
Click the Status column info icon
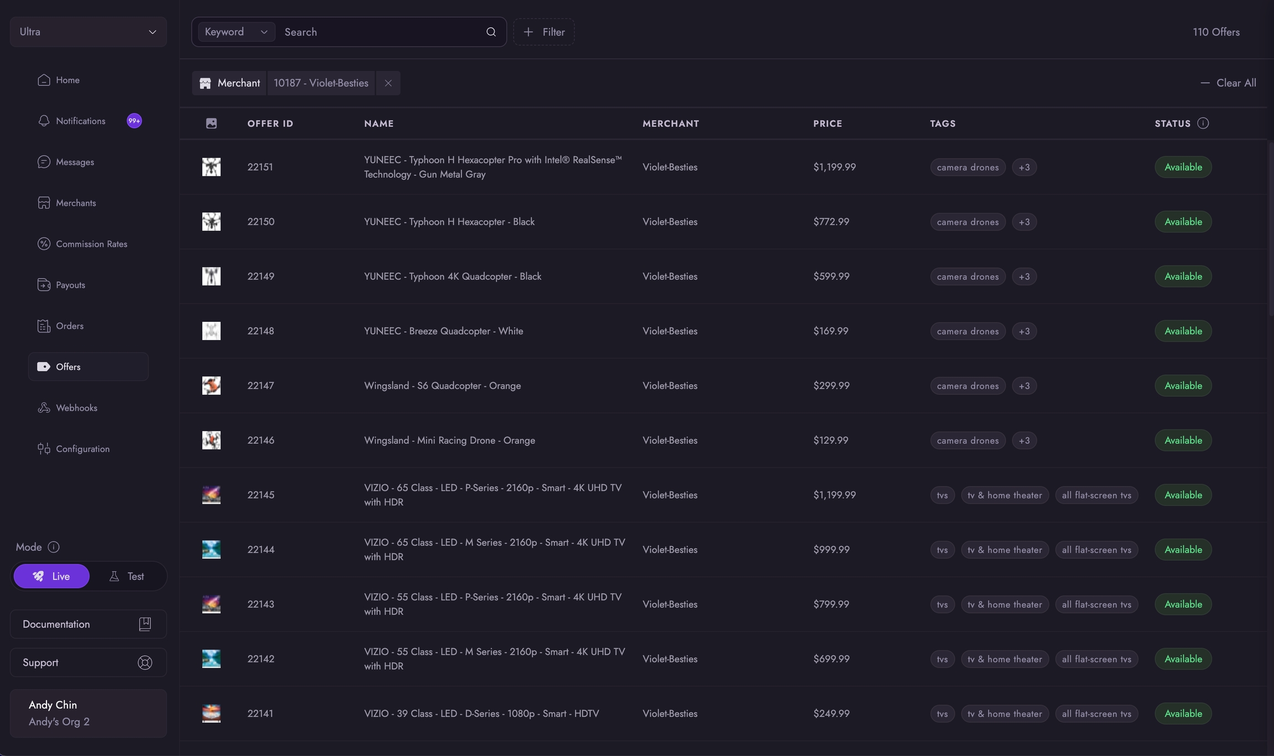[x=1203, y=123]
